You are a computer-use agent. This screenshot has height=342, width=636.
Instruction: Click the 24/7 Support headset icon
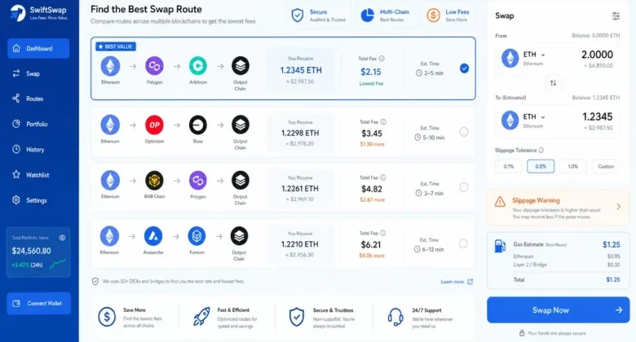pos(395,317)
